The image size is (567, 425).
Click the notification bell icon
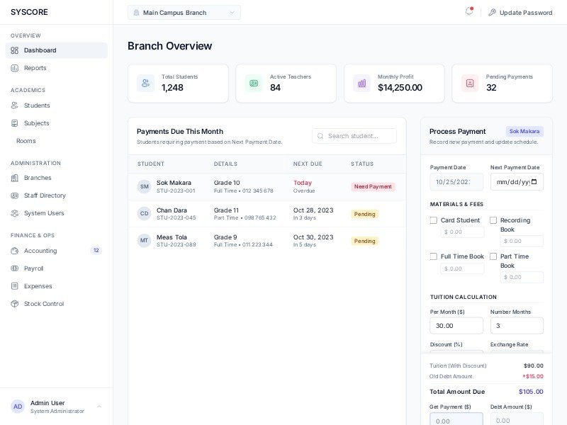[x=468, y=11]
